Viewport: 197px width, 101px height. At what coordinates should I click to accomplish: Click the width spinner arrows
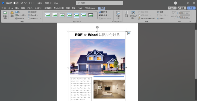[189, 17]
